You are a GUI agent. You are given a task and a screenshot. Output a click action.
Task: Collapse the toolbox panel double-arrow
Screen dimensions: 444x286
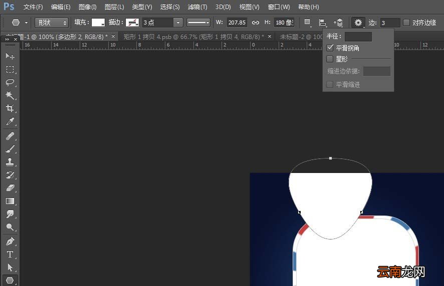click(x=7, y=39)
